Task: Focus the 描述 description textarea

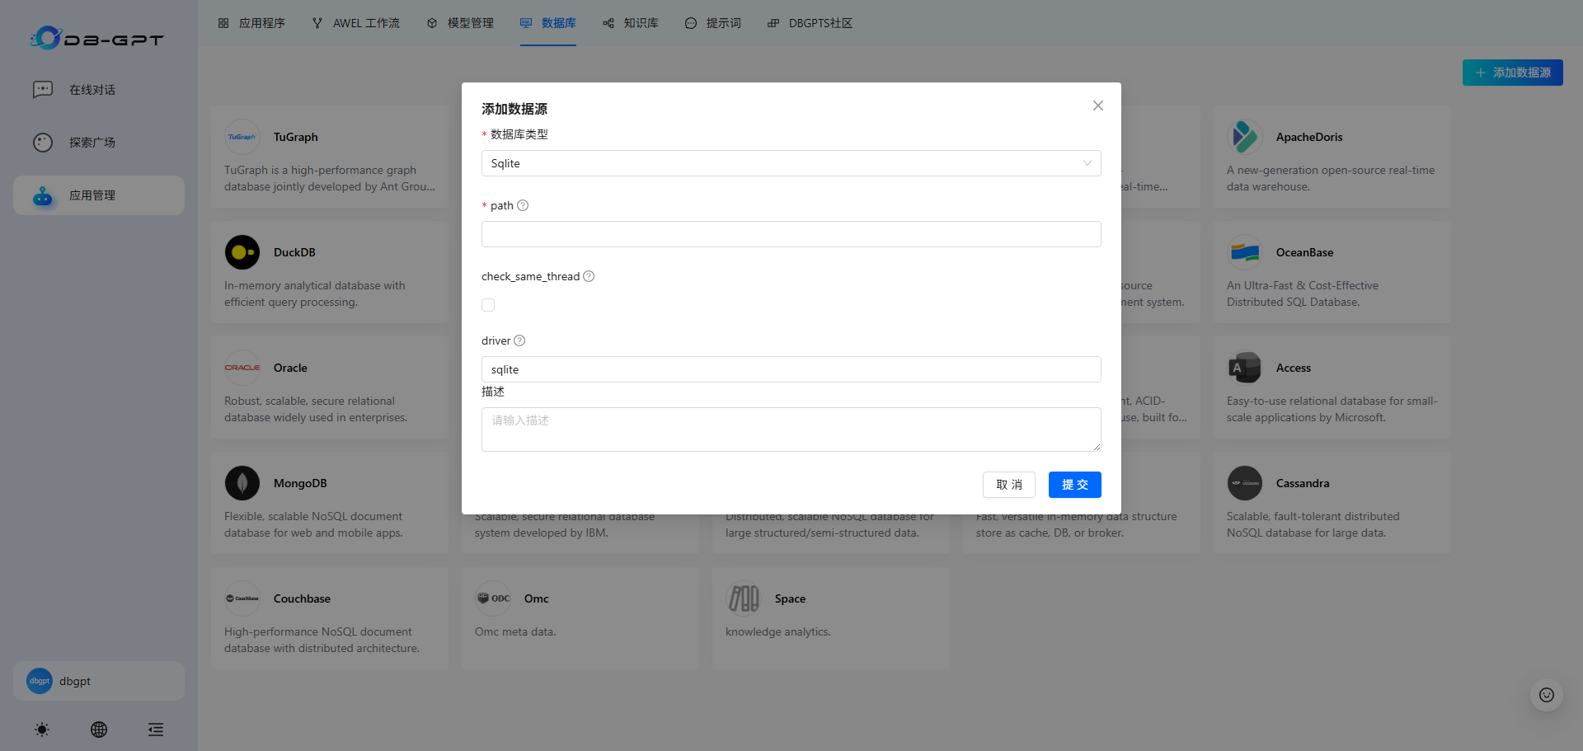Action: (x=791, y=429)
